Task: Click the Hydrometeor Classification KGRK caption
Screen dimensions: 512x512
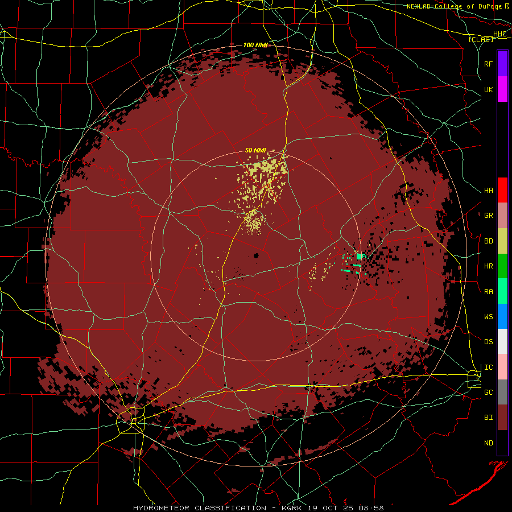Action: tap(258, 508)
